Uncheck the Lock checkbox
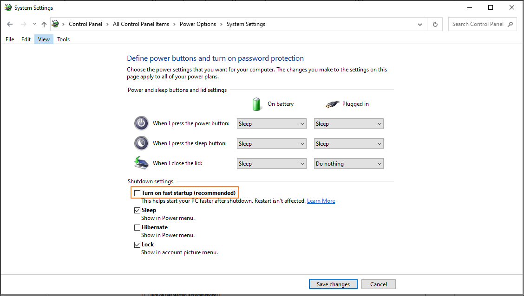Viewport: 524px width, 296px height. click(137, 245)
